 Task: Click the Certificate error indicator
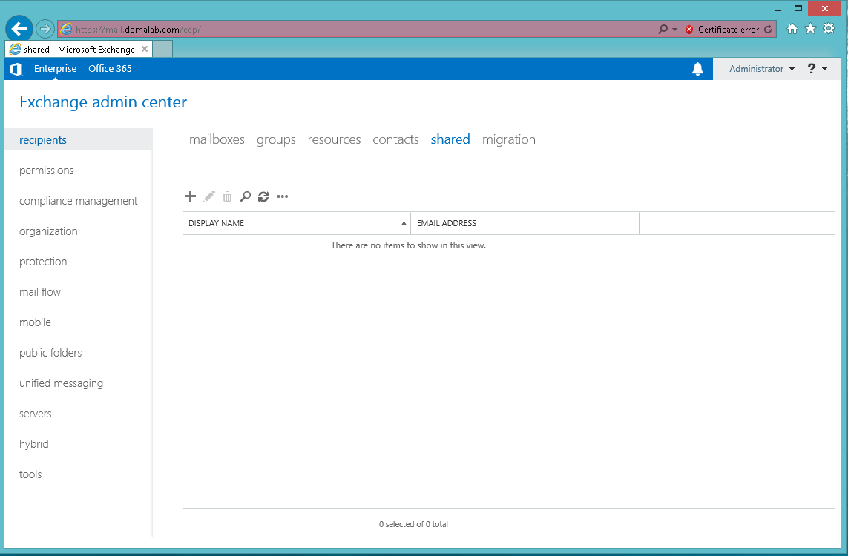click(722, 29)
